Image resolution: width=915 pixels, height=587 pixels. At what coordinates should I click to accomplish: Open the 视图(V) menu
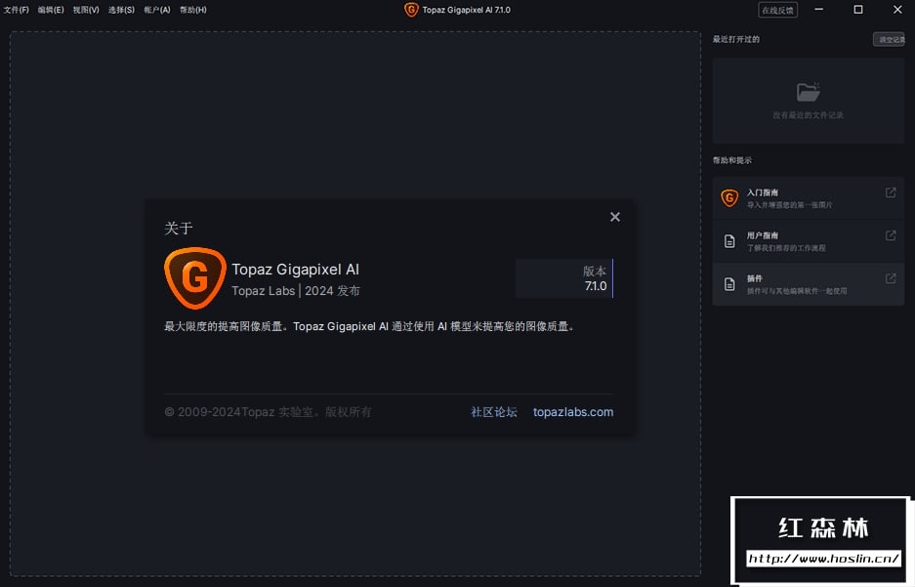(x=86, y=10)
